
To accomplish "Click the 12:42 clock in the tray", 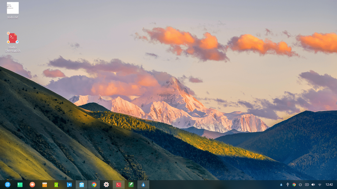I will point(329,185).
